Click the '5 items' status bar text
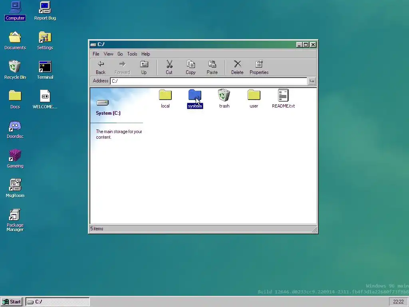The image size is (409, 307). click(97, 229)
